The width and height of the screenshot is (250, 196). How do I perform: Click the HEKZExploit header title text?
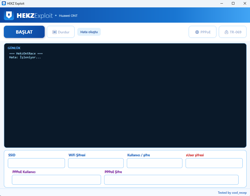pos(35,16)
